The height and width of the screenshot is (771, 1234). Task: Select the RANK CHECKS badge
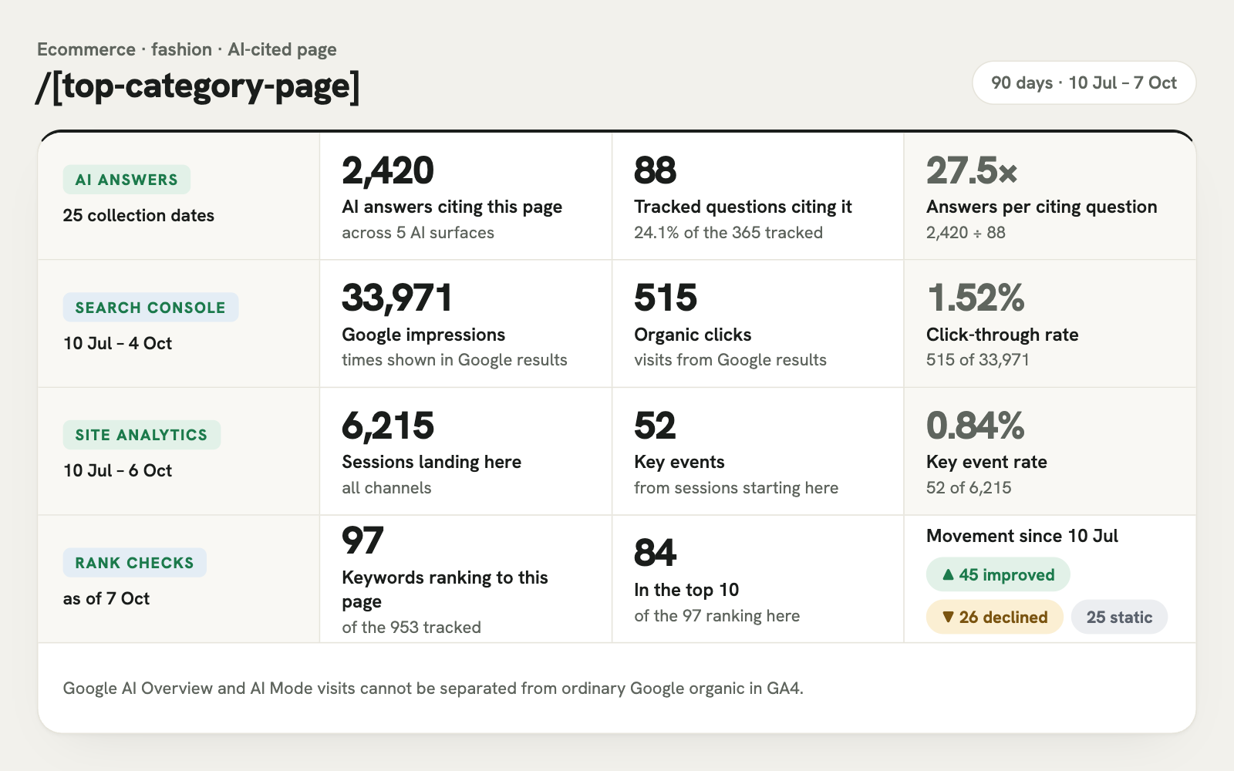coord(134,563)
